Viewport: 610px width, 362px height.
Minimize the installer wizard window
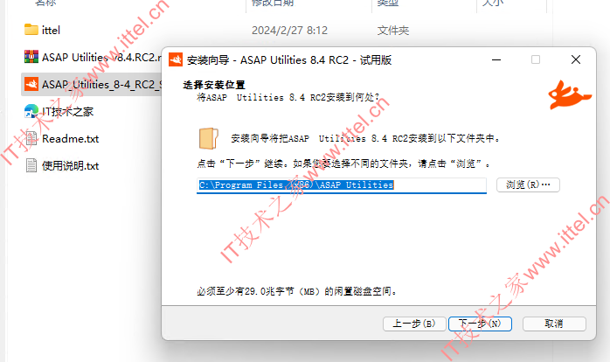point(496,59)
